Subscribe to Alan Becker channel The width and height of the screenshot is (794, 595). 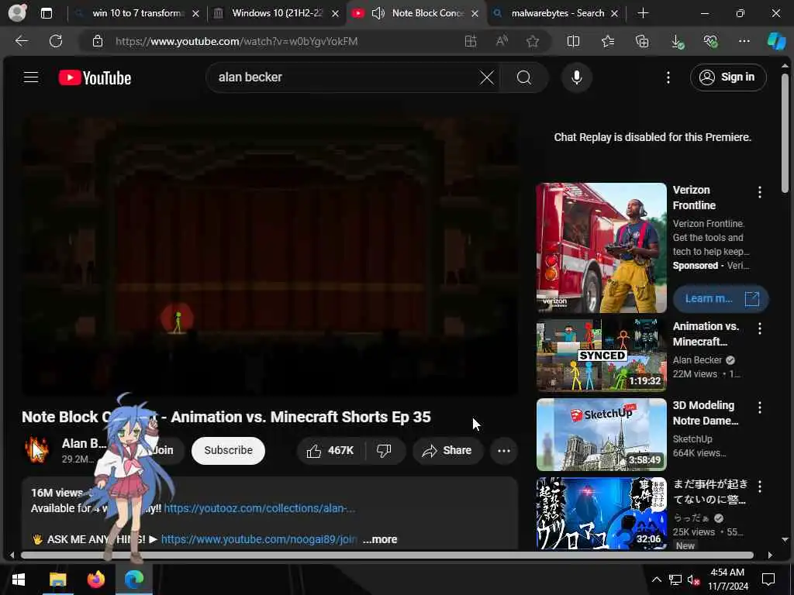229,450
